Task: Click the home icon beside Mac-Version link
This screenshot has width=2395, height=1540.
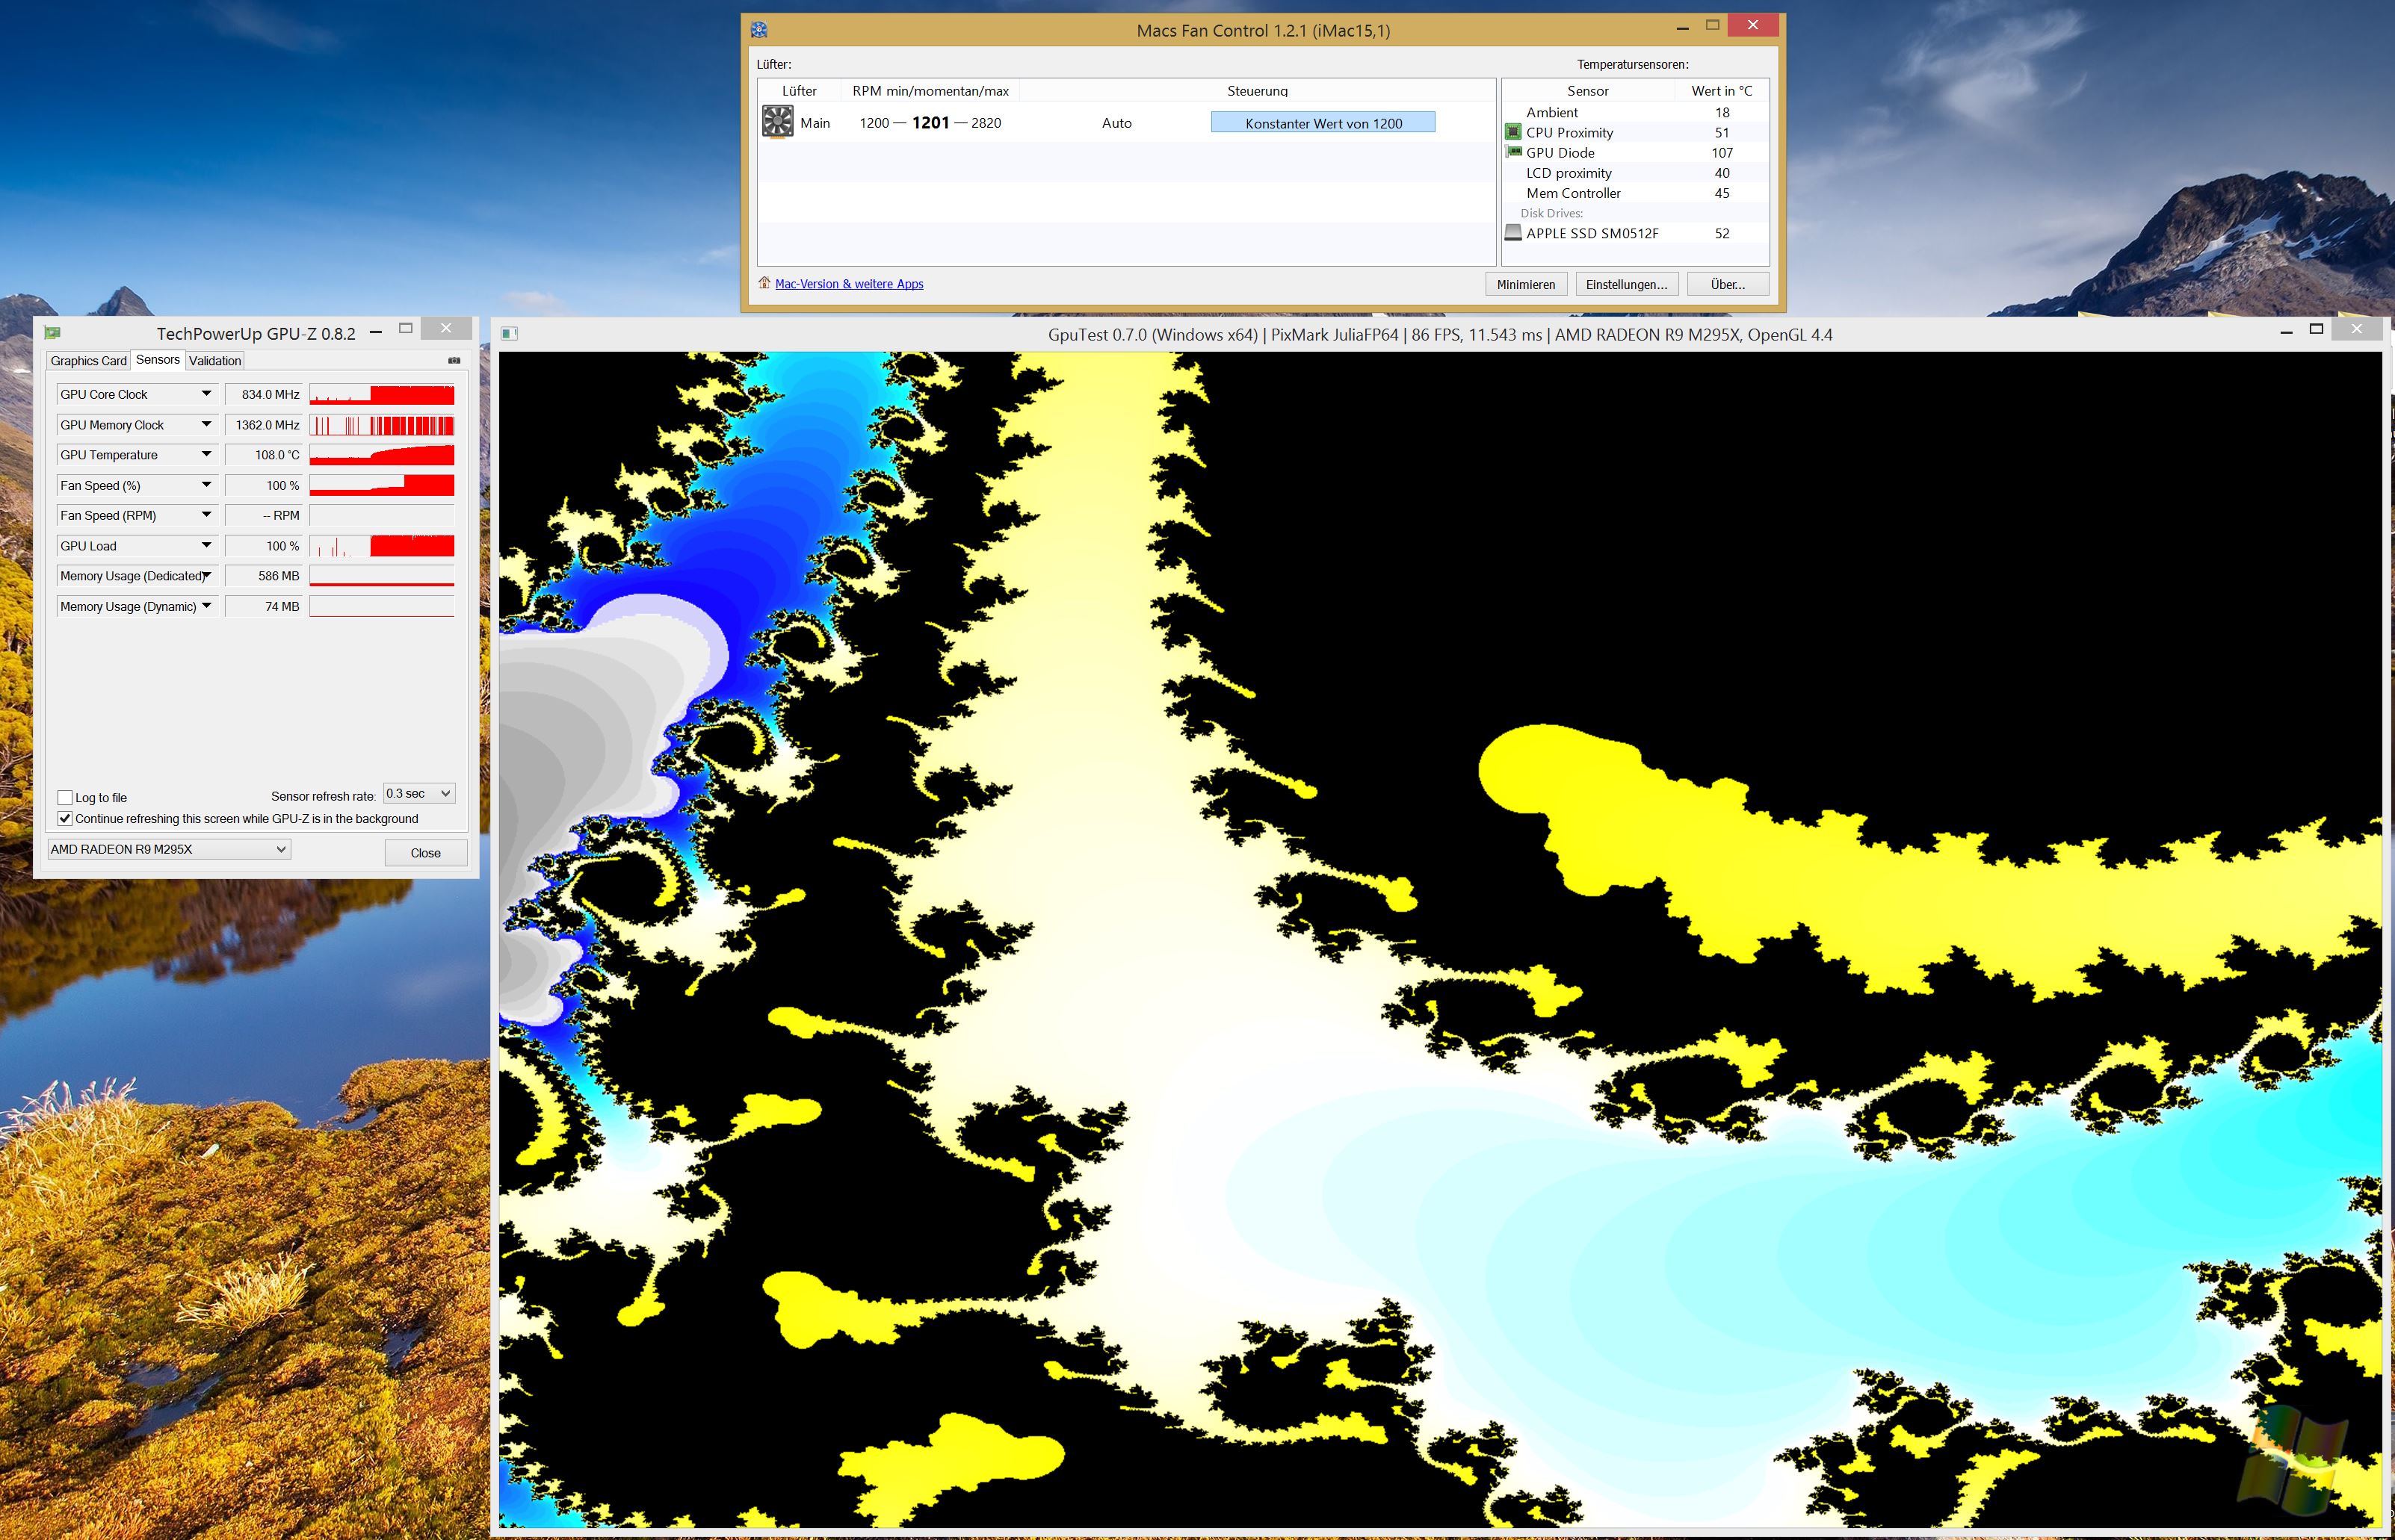Action: (x=764, y=283)
